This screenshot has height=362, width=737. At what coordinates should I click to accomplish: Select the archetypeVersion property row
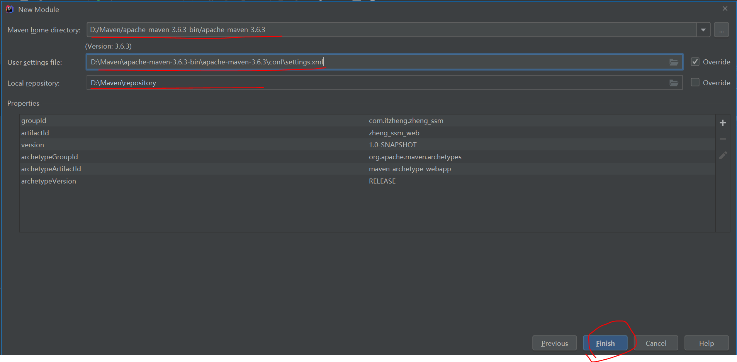point(367,181)
